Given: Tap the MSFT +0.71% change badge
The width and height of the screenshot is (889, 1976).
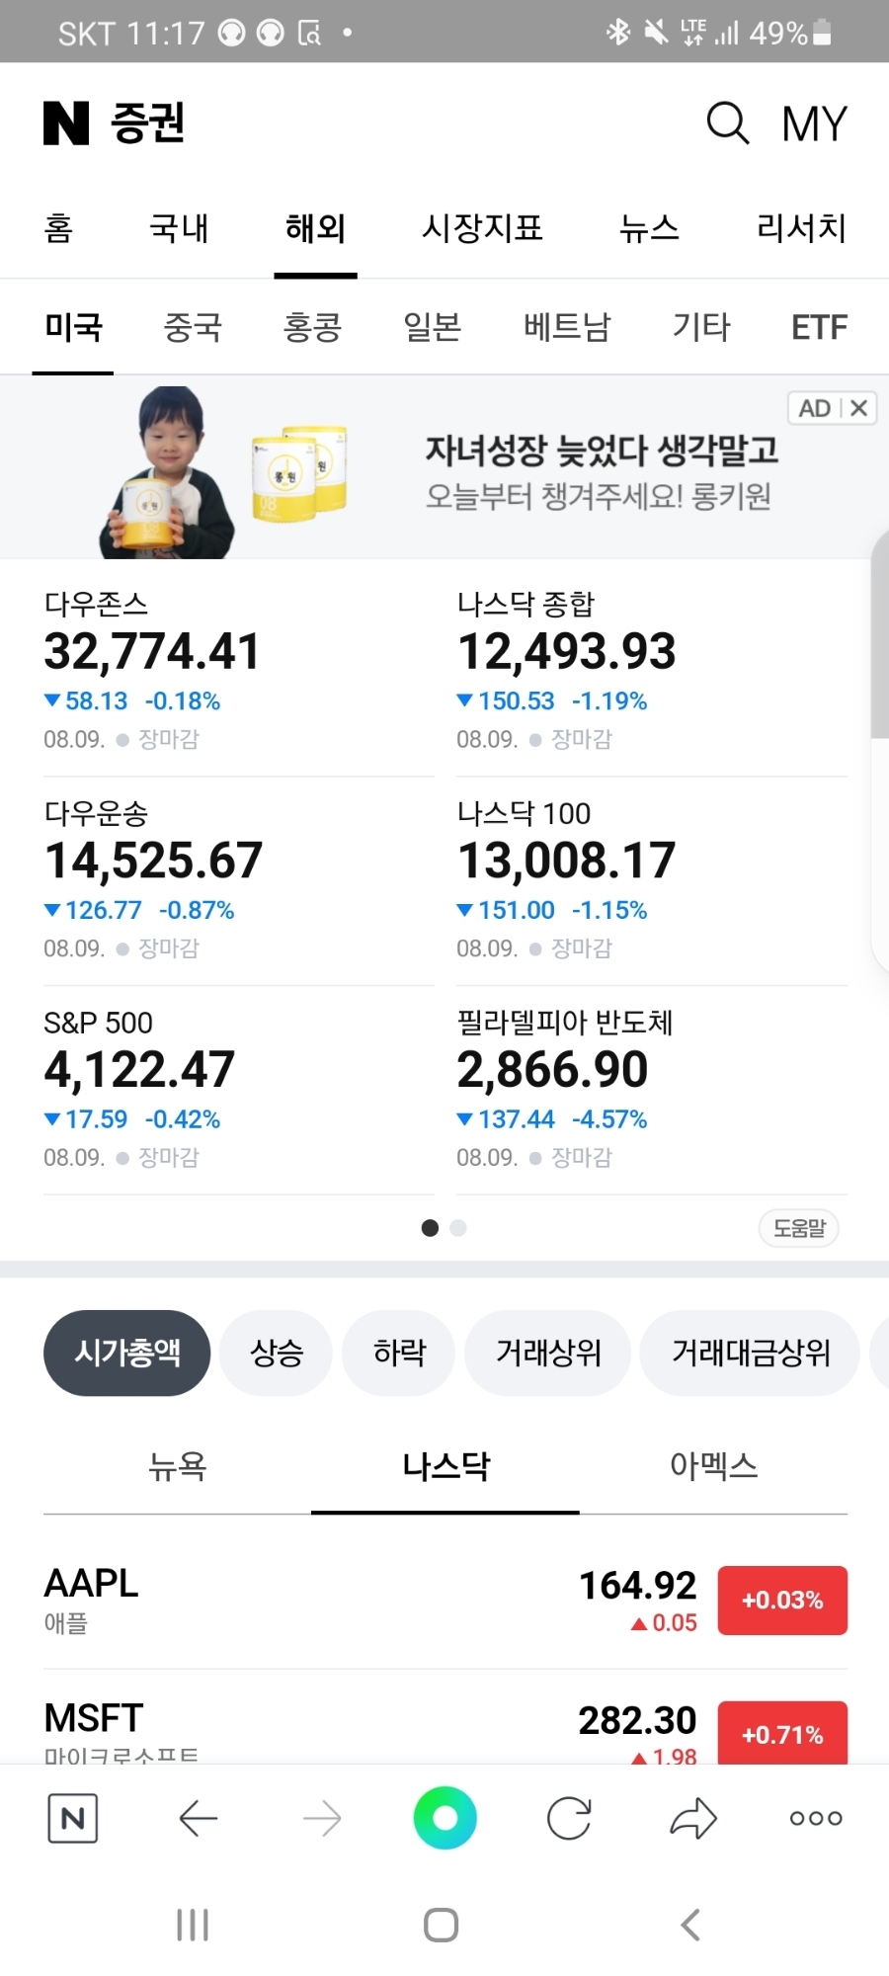Looking at the screenshot, I should click(782, 1733).
